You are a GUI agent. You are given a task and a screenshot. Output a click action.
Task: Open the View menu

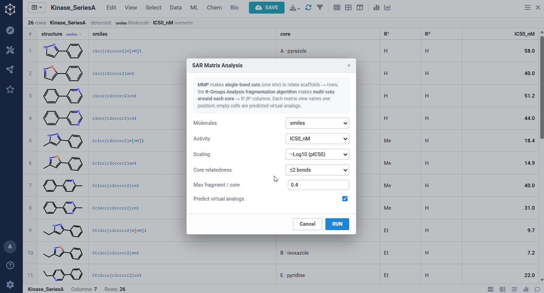[x=131, y=7]
